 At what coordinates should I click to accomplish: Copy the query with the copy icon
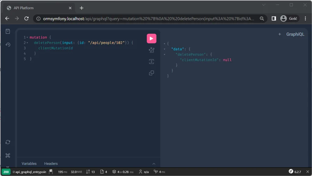tap(151, 73)
